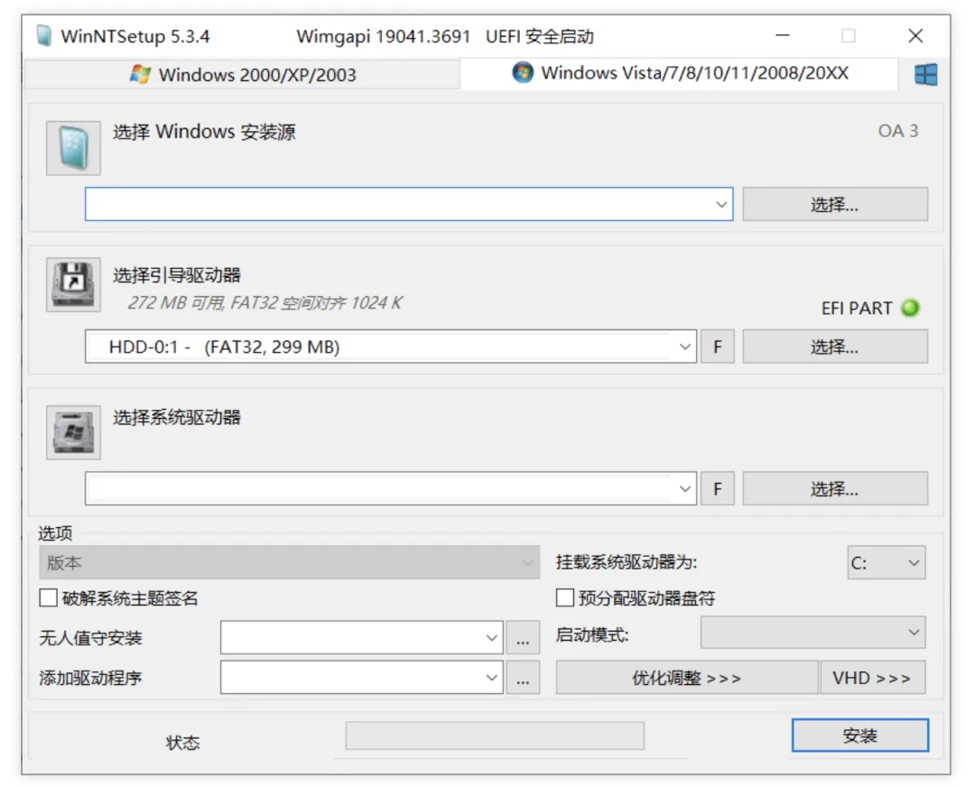This screenshot has height=787, width=975.
Task: Click the F format button for system drive
Action: (718, 488)
